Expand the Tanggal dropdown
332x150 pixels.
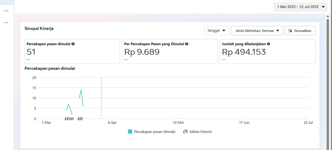pos(216,31)
